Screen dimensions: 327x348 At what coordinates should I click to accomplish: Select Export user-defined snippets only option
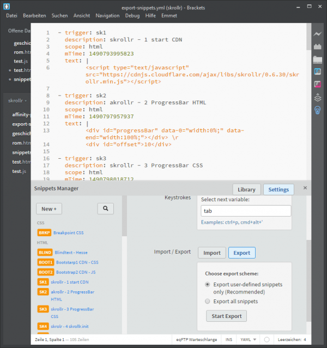click(207, 284)
